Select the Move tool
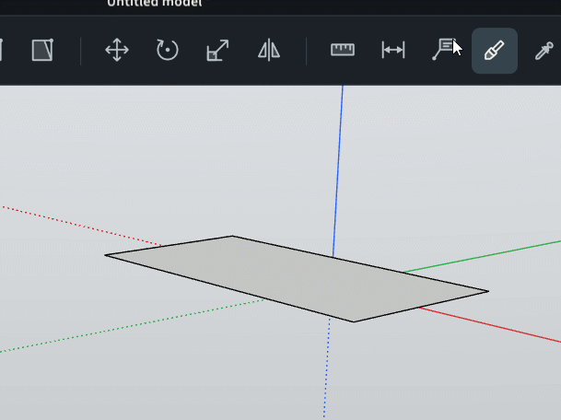 click(117, 50)
